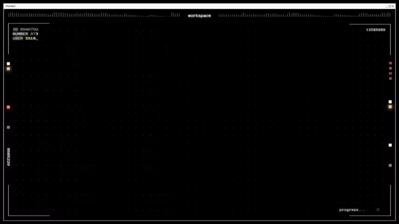Image resolution: width=399 pixels, height=224 pixels.
Task: Click the vertical 8686229 text on left
Action: [x=8, y=157]
